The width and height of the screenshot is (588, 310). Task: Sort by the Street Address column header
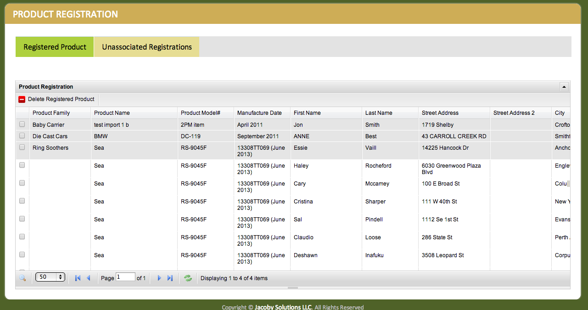(x=454, y=113)
